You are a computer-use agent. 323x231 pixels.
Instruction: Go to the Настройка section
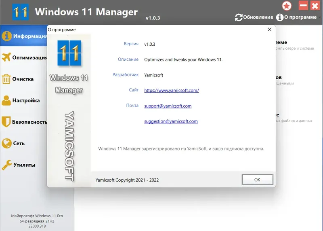23,101
